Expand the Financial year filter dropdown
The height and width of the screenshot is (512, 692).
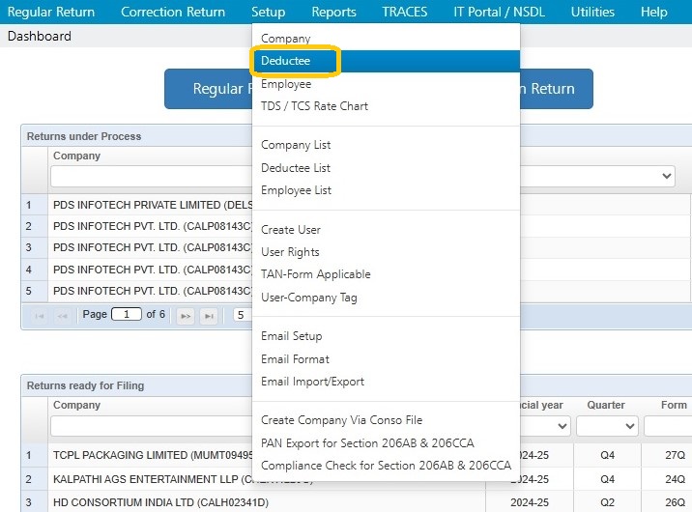[562, 426]
